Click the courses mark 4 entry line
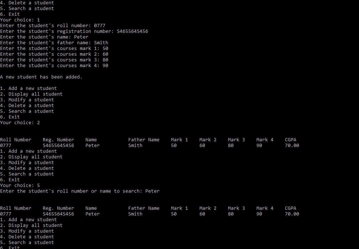The width and height of the screenshot is (359, 249). 54,66
